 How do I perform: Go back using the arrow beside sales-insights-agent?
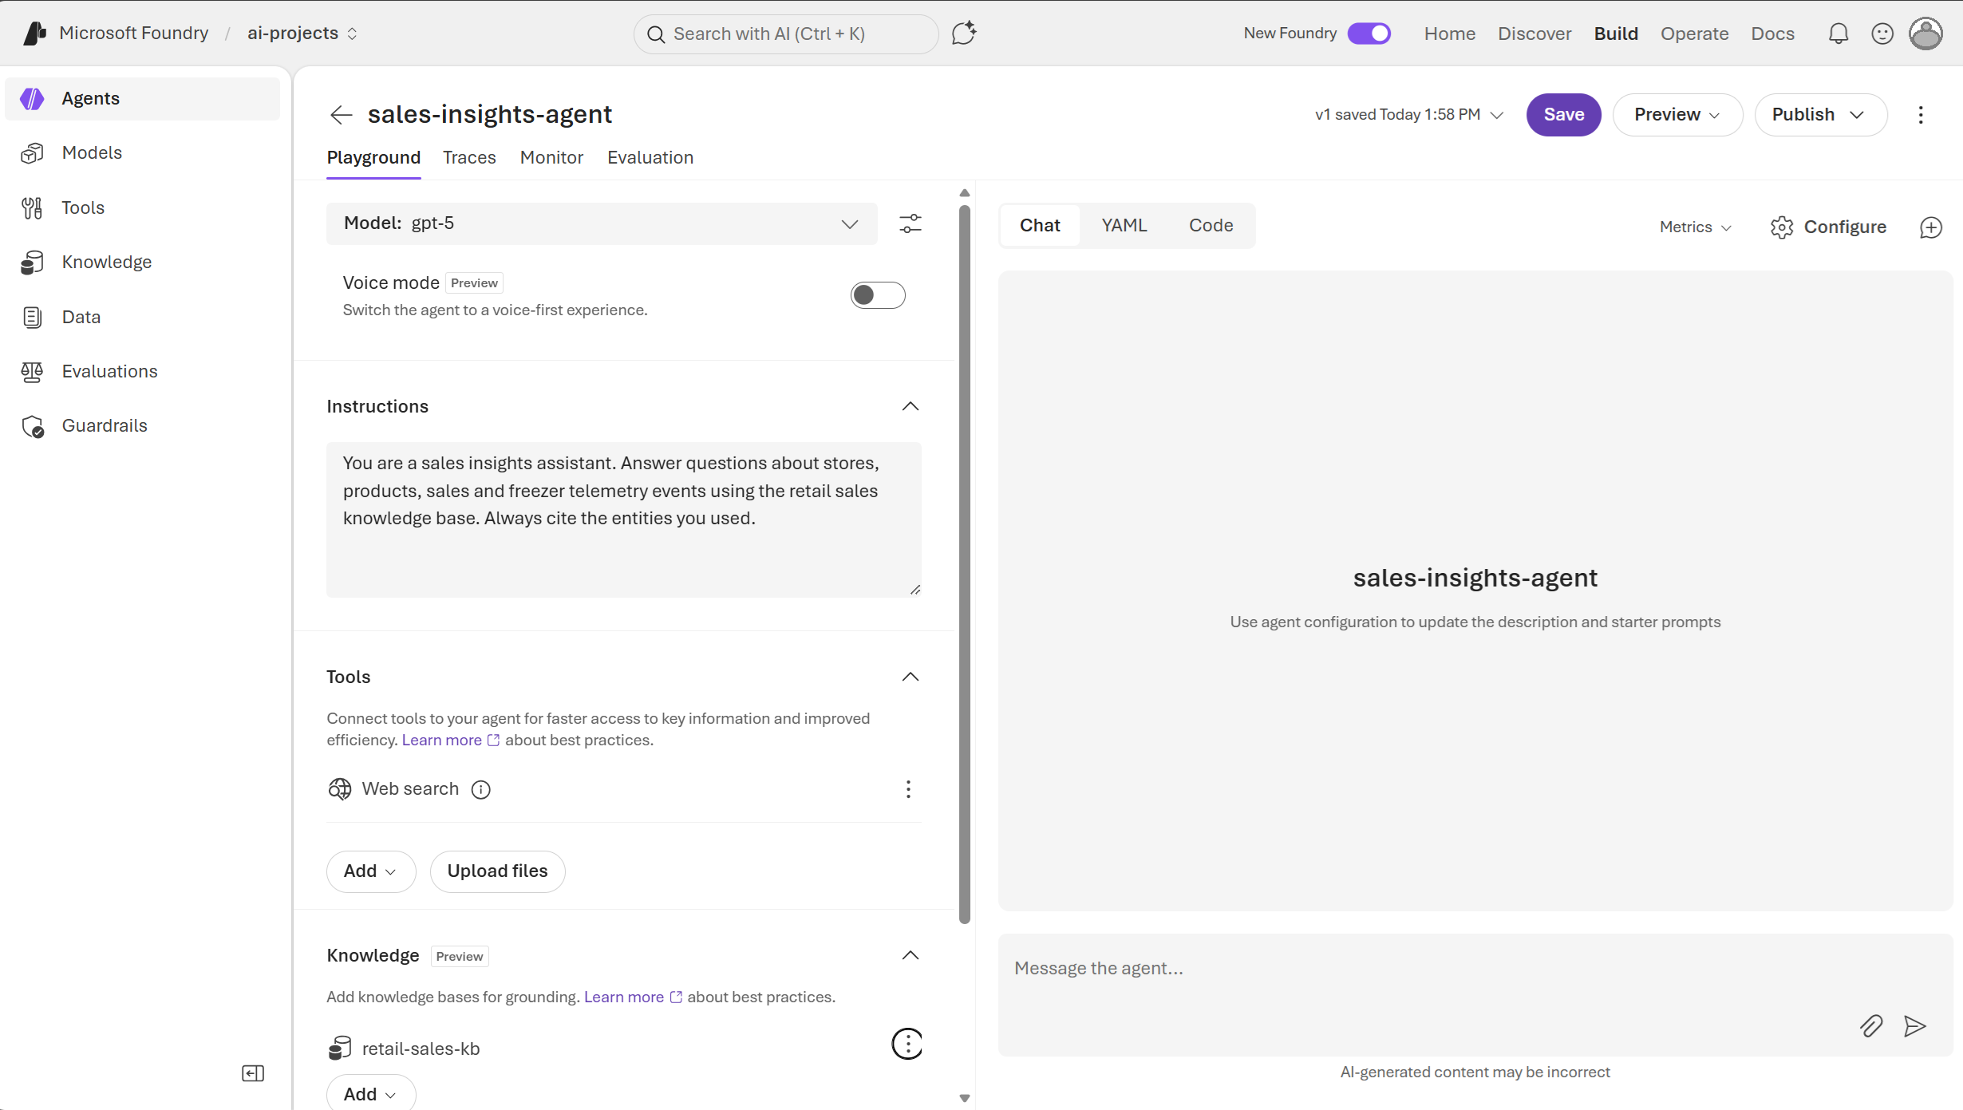342,115
